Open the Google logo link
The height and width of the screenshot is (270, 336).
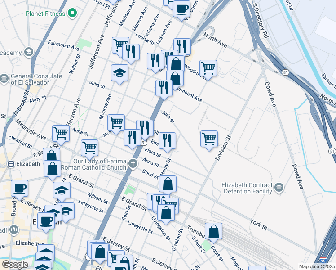tap(15, 265)
